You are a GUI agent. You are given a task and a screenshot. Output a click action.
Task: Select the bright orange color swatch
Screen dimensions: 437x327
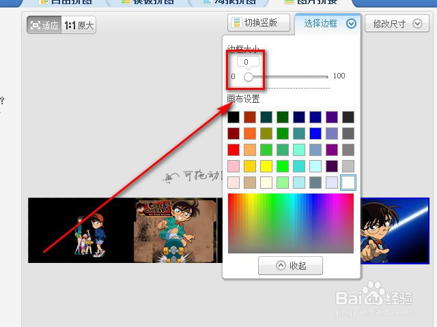(x=250, y=134)
